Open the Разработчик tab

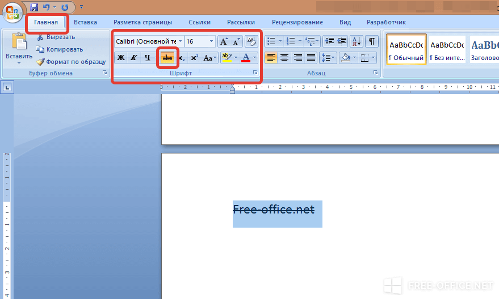386,22
